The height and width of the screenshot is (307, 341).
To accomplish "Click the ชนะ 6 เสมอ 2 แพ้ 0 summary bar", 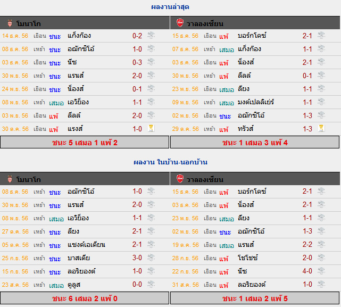I will [85, 298].
